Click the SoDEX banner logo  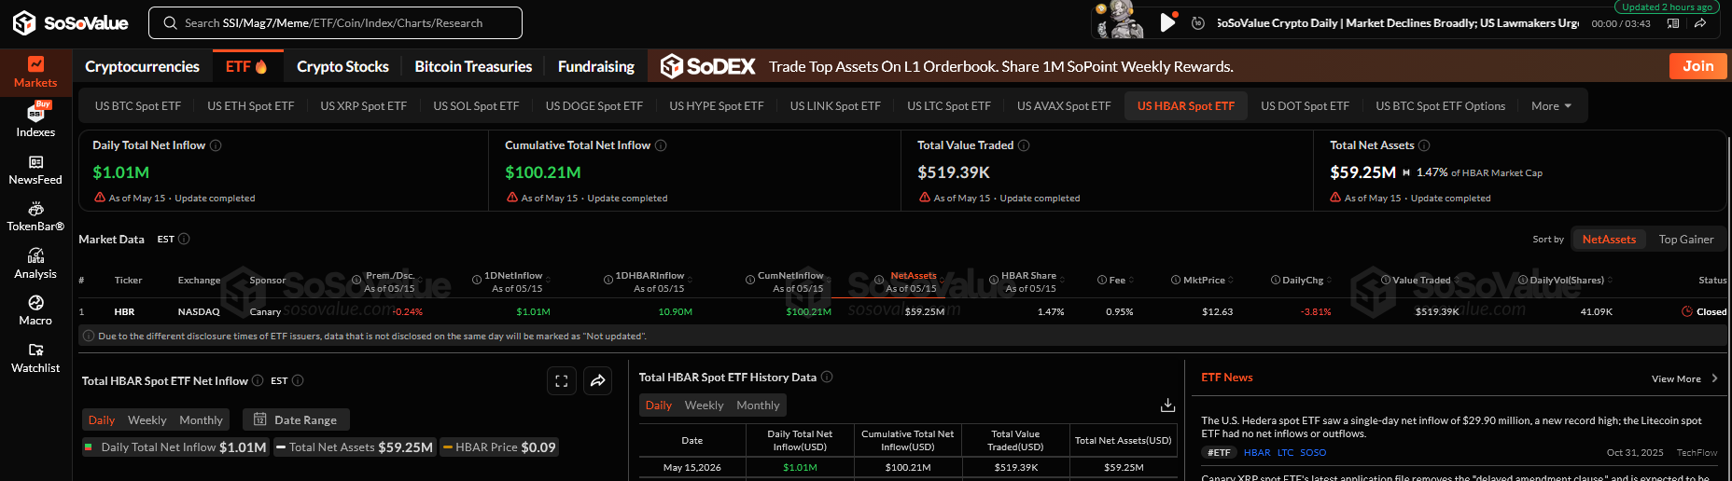[x=708, y=66]
